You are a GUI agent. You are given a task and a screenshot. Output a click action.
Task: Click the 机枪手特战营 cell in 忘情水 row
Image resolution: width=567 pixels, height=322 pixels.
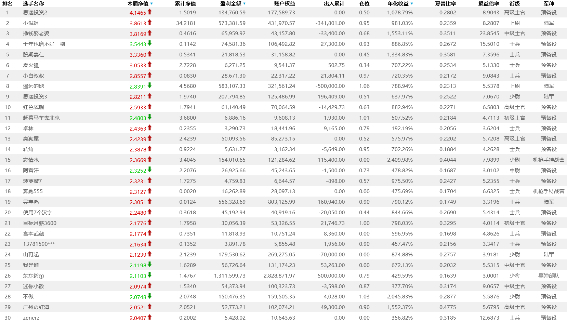tap(549, 160)
